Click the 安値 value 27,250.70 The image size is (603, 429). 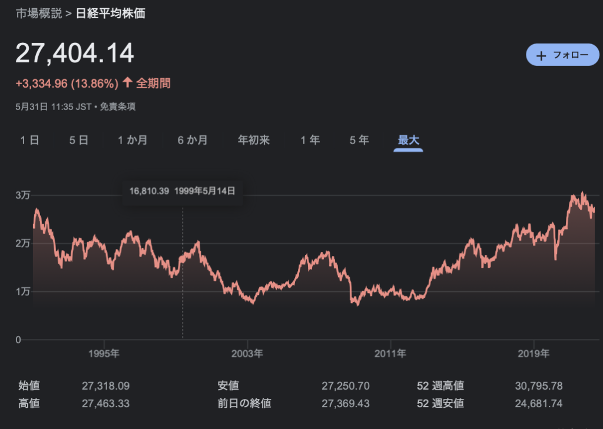[x=345, y=386]
